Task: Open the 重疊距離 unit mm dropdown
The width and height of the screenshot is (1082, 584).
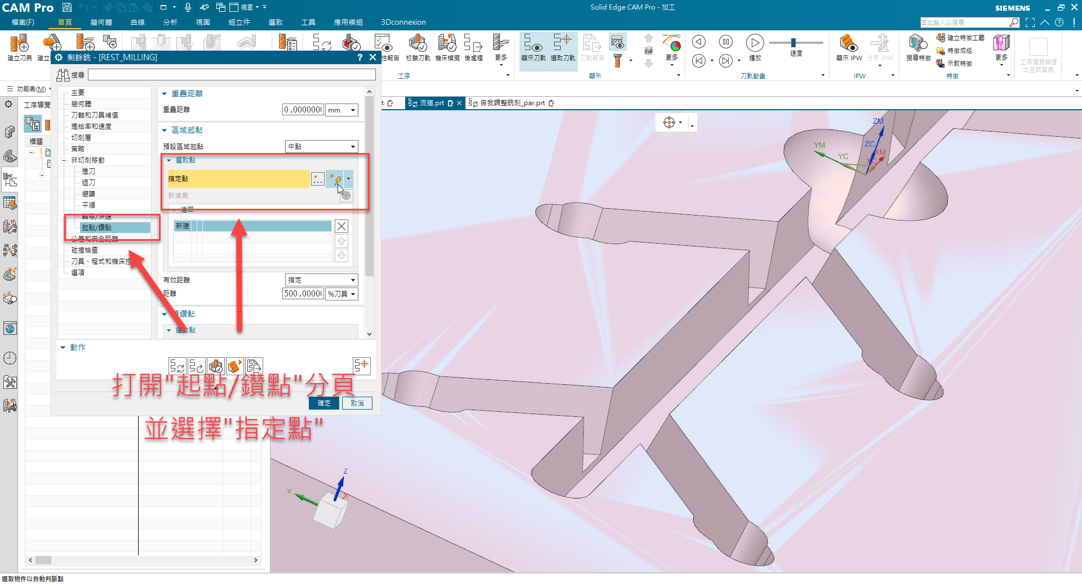Action: point(342,110)
